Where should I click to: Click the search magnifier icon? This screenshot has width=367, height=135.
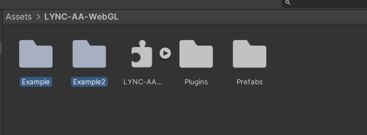288,3
